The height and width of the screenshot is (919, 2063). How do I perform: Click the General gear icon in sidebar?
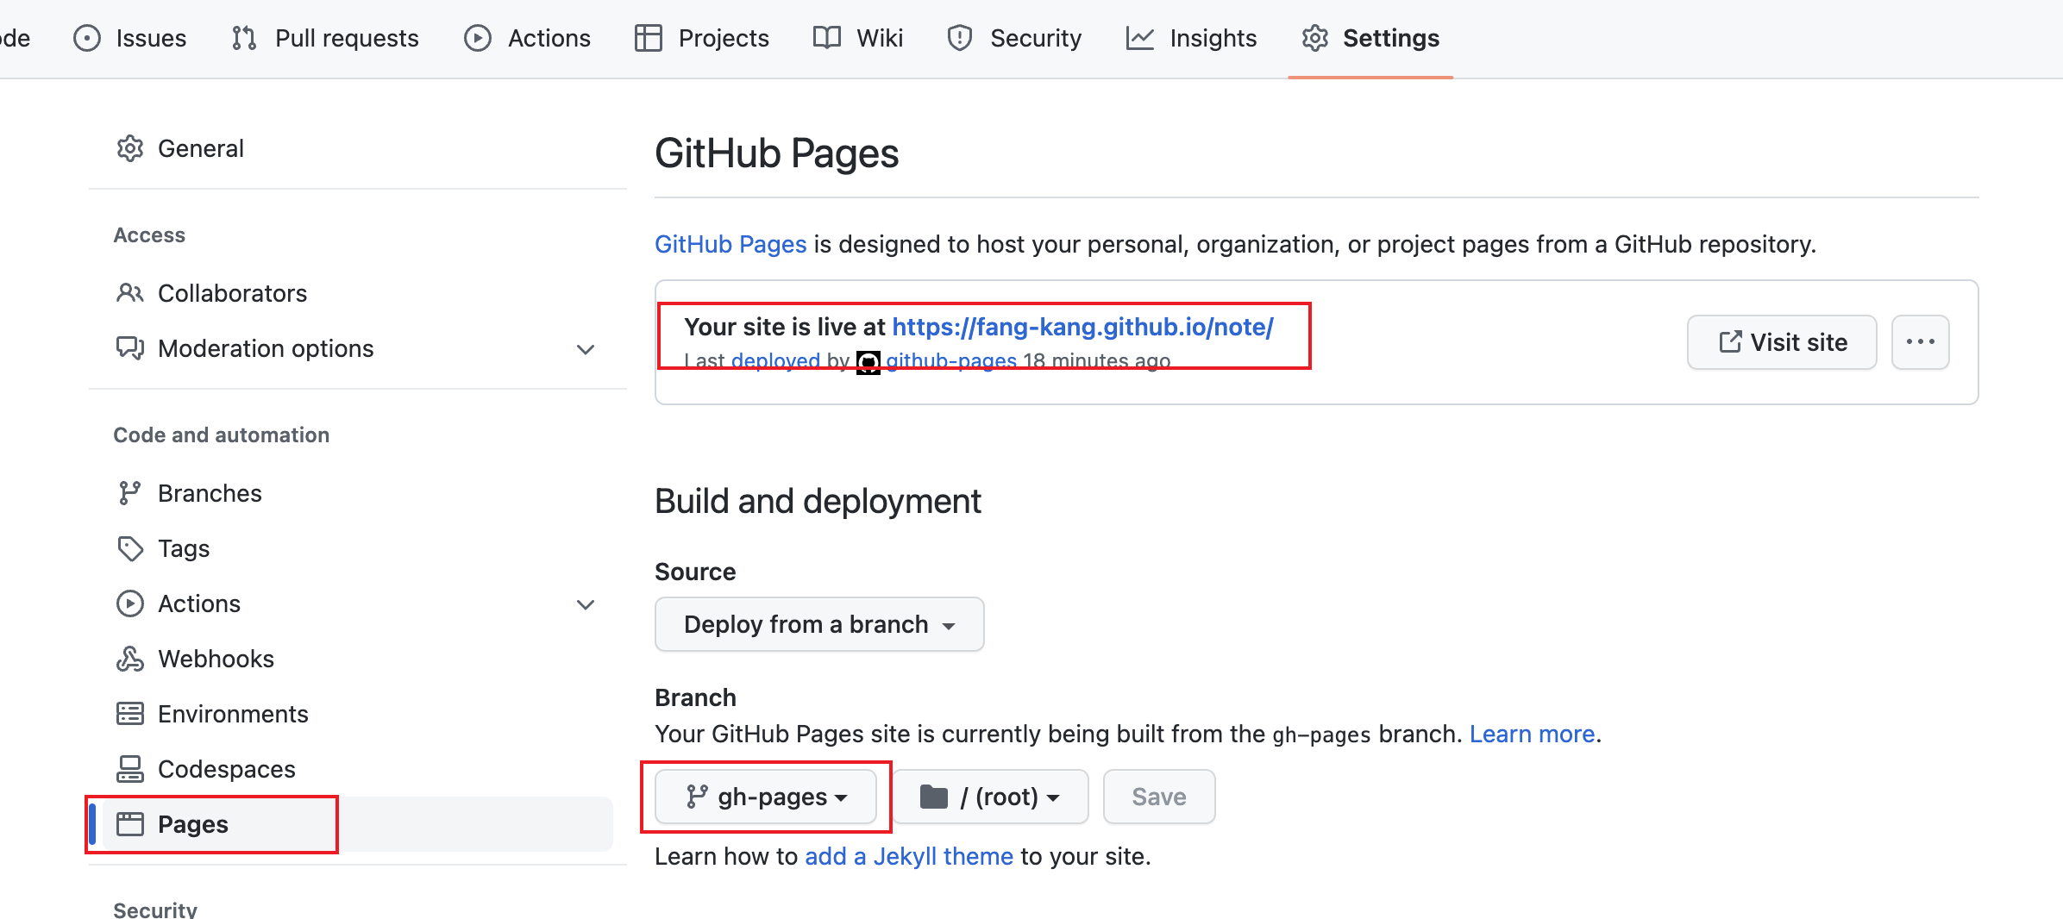tap(130, 148)
